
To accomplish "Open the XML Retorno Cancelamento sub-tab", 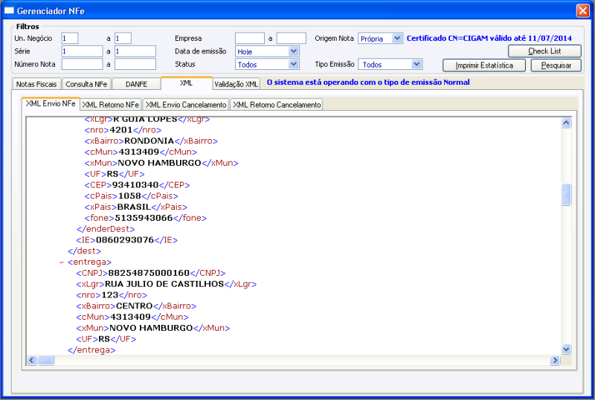I will pyautogui.click(x=277, y=104).
